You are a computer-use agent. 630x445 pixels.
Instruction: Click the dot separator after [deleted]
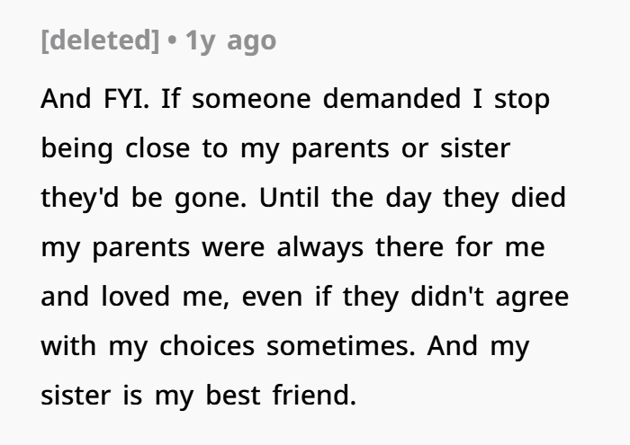pyautogui.click(x=172, y=40)
